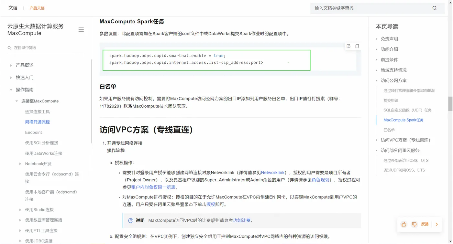Jump to SQL自定义函数（UDF）任务 in page navigation
The height and width of the screenshot is (244, 453).
point(408,110)
